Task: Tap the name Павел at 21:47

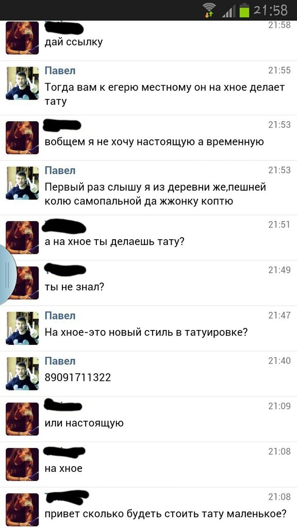Action: pyautogui.click(x=60, y=316)
